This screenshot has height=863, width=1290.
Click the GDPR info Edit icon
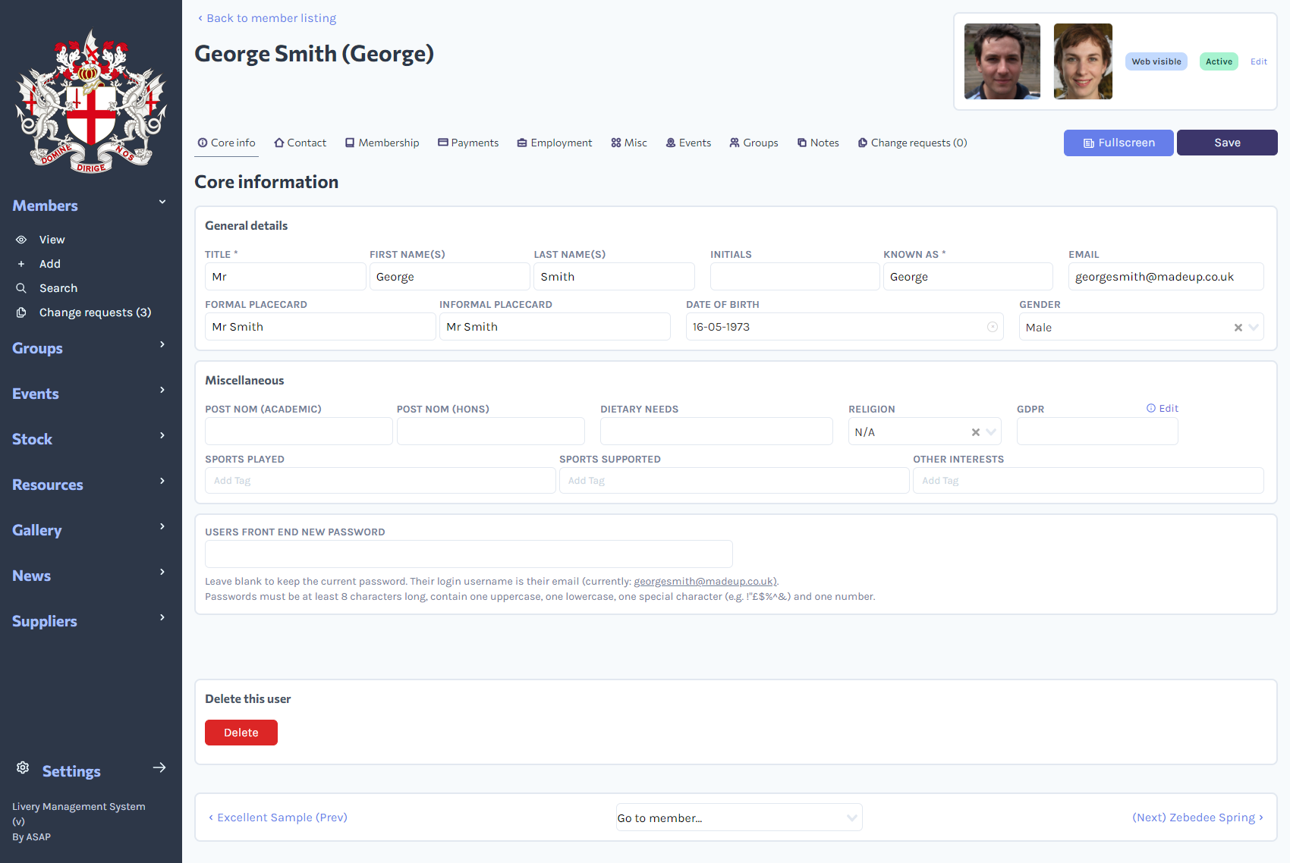click(1151, 408)
